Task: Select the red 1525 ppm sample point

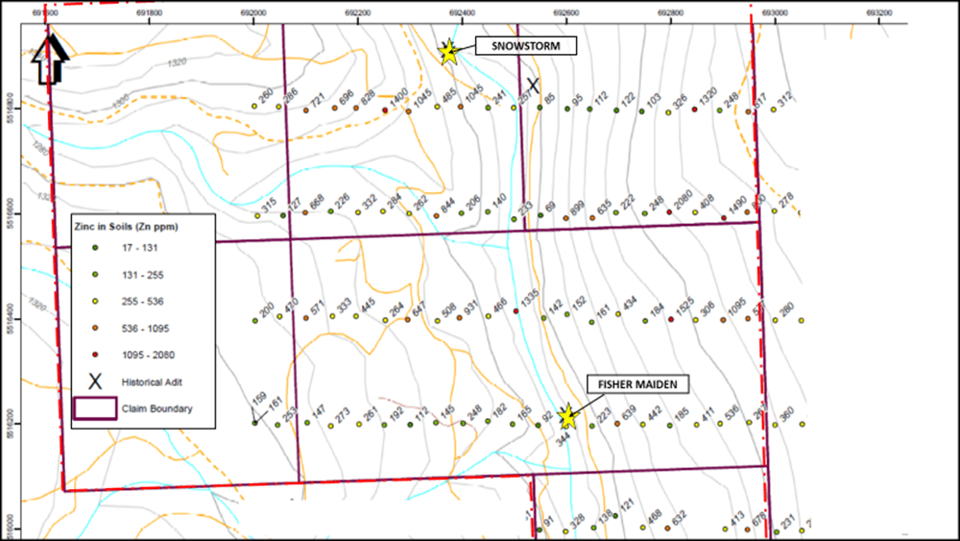Action: click(671, 319)
